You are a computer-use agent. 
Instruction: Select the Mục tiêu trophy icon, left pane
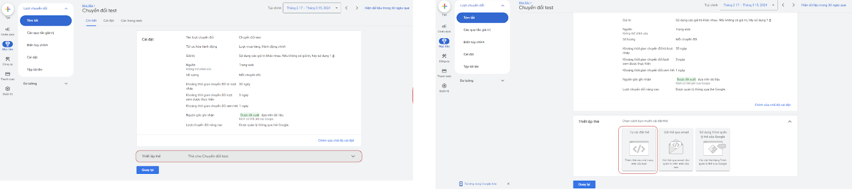(x=7, y=45)
